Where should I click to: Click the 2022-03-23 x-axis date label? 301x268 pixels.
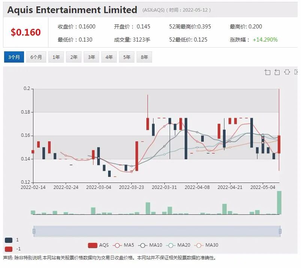pos(131,187)
